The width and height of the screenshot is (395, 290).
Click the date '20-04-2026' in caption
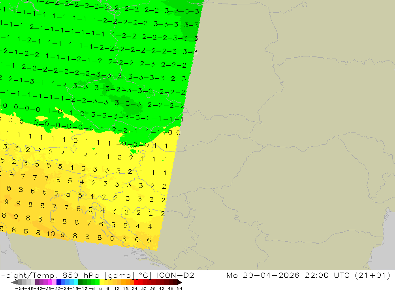click(x=271, y=275)
